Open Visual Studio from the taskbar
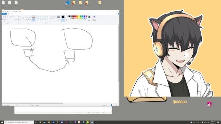221x124 pixels. click(75, 122)
